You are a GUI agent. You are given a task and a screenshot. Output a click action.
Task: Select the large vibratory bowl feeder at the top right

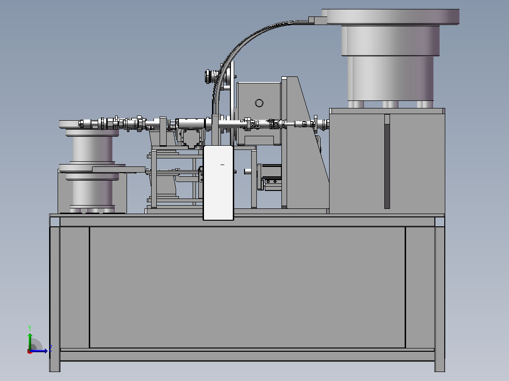point(390,58)
